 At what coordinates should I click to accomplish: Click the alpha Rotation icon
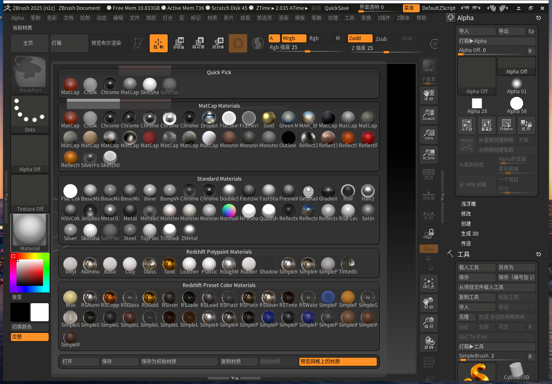(x=507, y=125)
